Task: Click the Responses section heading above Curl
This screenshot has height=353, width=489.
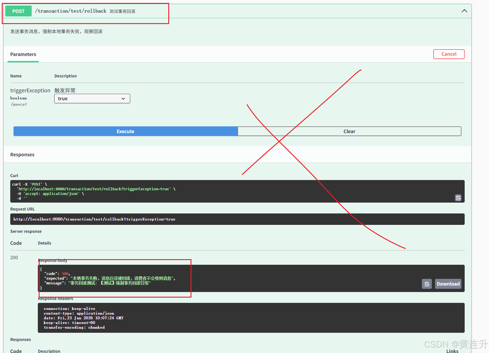Action: coord(22,155)
